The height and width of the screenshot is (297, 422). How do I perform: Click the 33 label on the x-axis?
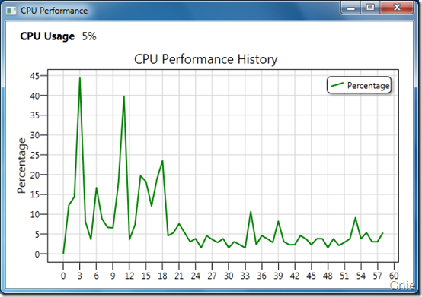pyautogui.click(x=245, y=276)
